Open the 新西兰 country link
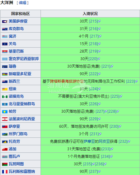140x175 pixels. click(x=14, y=81)
